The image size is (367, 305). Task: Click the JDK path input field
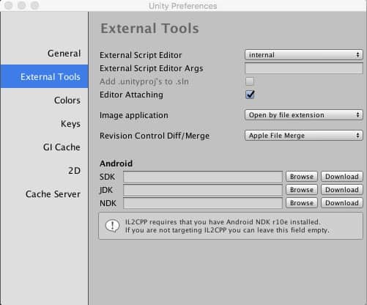click(203, 190)
